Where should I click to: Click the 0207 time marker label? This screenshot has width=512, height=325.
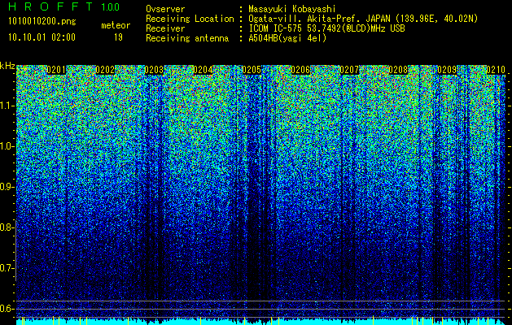(349, 70)
